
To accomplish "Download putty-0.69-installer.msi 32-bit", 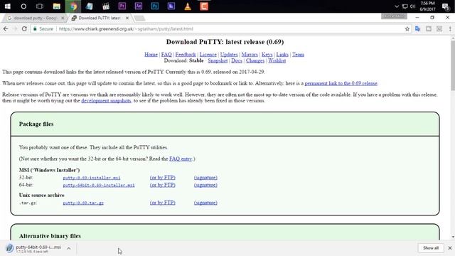I will coord(92,178).
